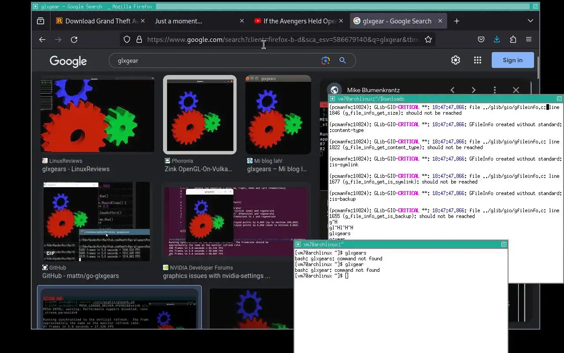564x353 pixels.
Task: Maximize the ~/Downloads terminal window
Action: [x=559, y=98]
